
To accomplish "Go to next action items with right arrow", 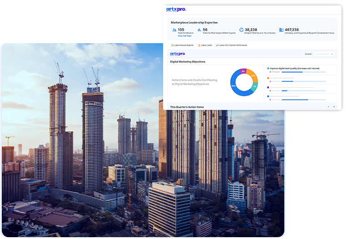I will point(334,107).
